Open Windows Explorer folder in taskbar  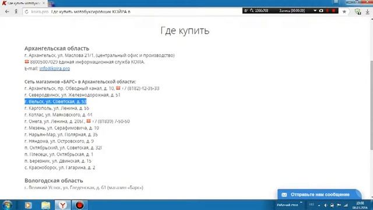[45, 205]
